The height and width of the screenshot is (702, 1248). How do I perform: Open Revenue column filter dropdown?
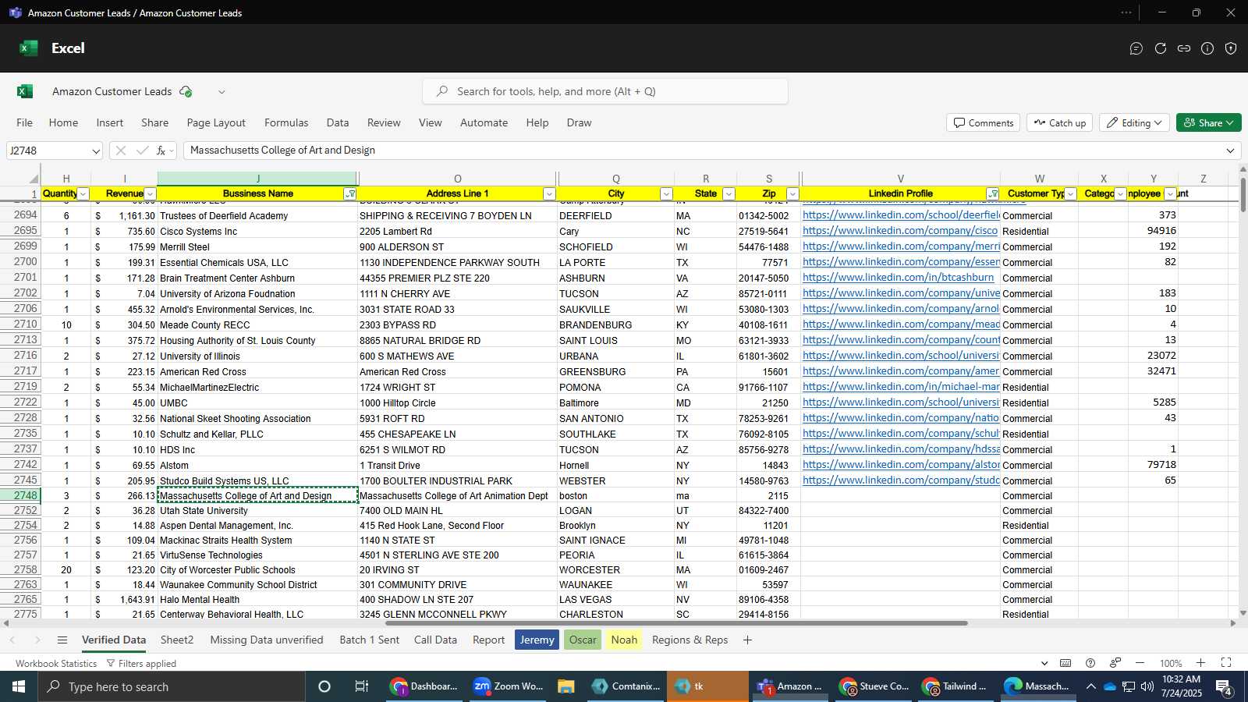coord(151,193)
